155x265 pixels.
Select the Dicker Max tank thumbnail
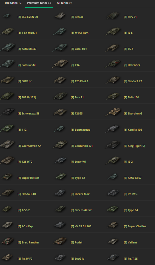coord(60,193)
